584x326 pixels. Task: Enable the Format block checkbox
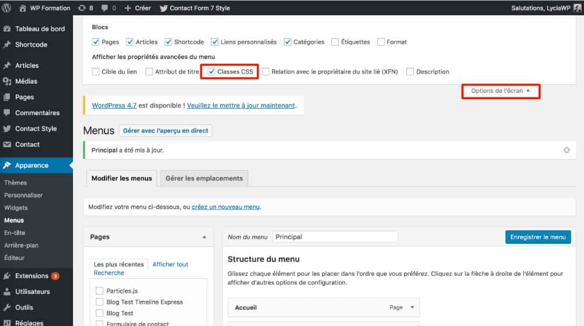click(x=381, y=41)
